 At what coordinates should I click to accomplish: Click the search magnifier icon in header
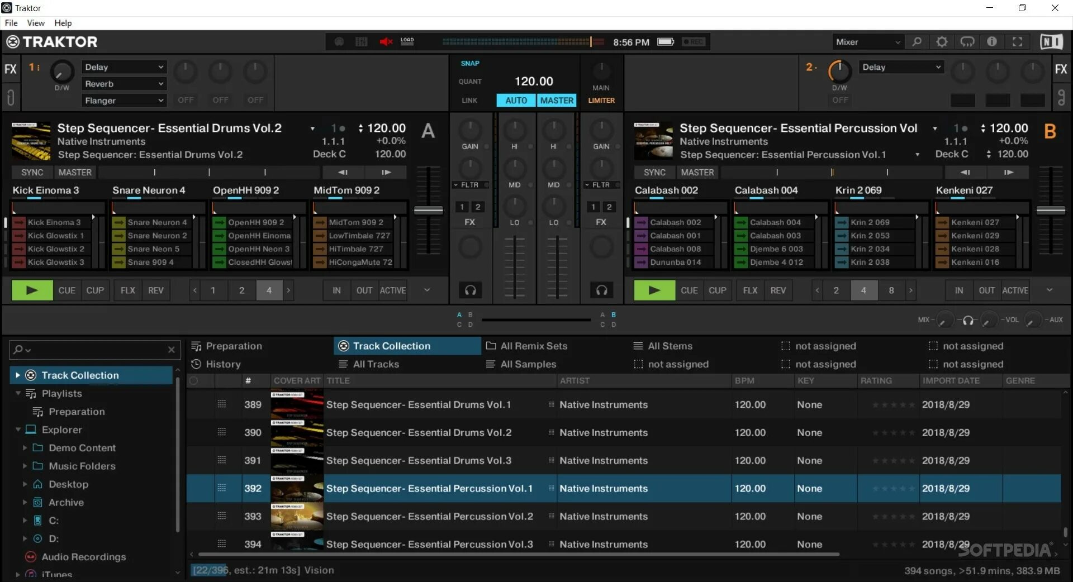coord(917,42)
